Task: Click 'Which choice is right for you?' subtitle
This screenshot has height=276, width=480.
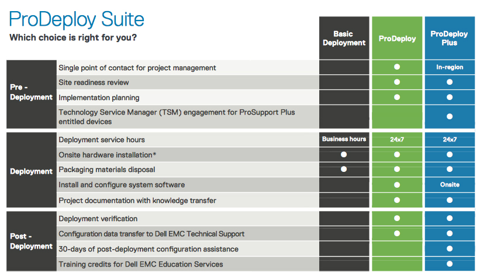Action: 73,37
